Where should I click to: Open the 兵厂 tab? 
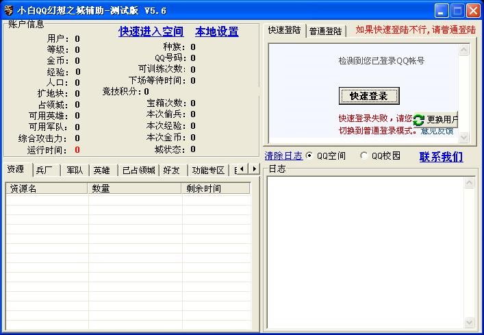click(46, 171)
